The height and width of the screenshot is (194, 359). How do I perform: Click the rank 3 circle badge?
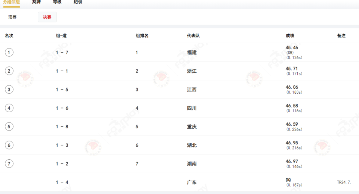click(9, 90)
